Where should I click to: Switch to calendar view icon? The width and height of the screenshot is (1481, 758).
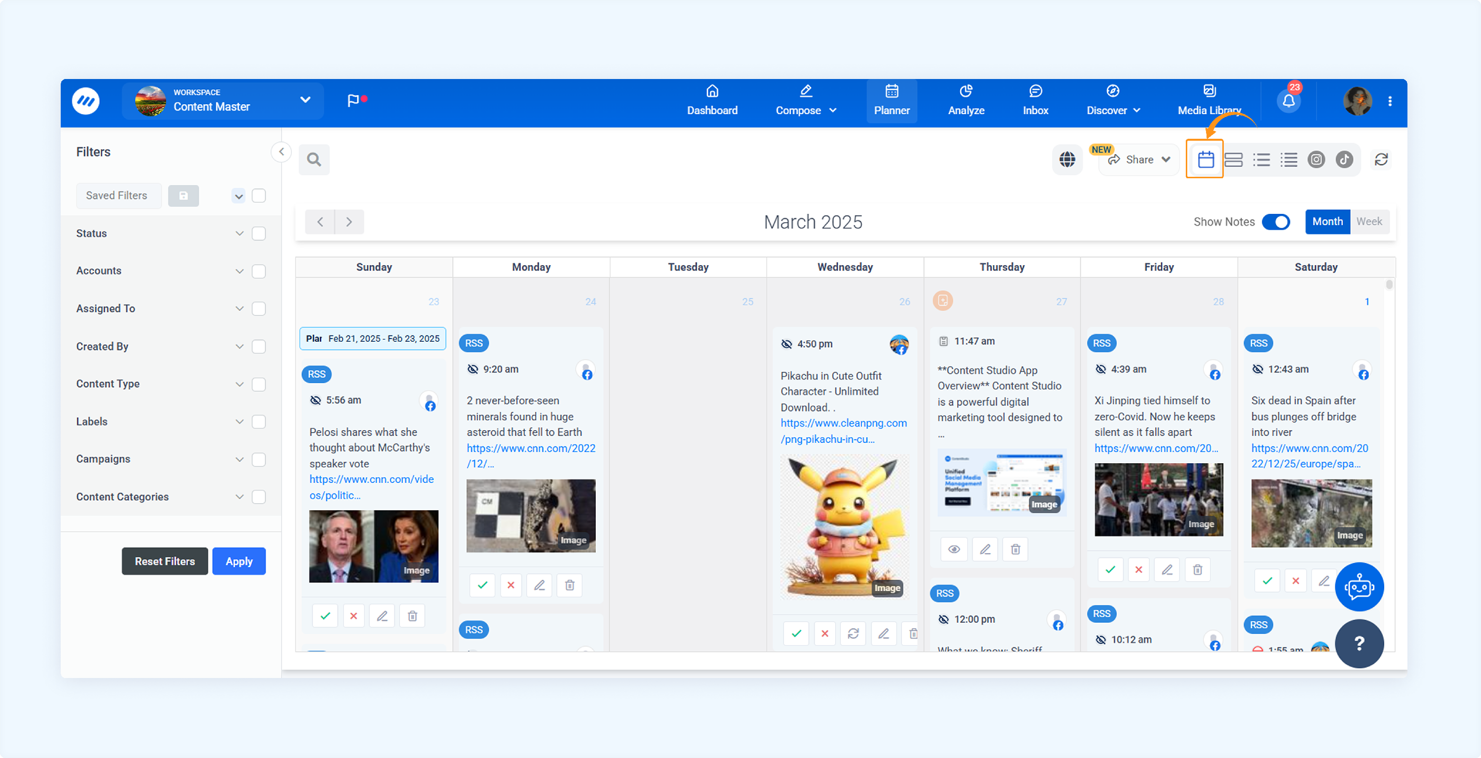pos(1206,160)
